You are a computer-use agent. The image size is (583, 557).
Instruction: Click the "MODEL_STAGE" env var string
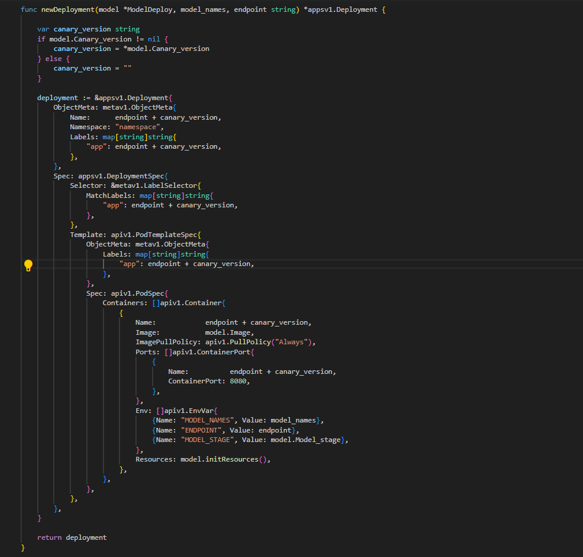tap(207, 440)
